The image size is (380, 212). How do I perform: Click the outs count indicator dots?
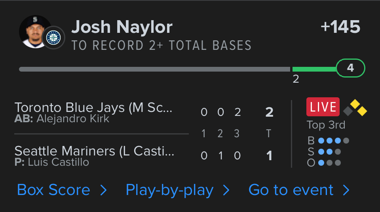point(329,163)
